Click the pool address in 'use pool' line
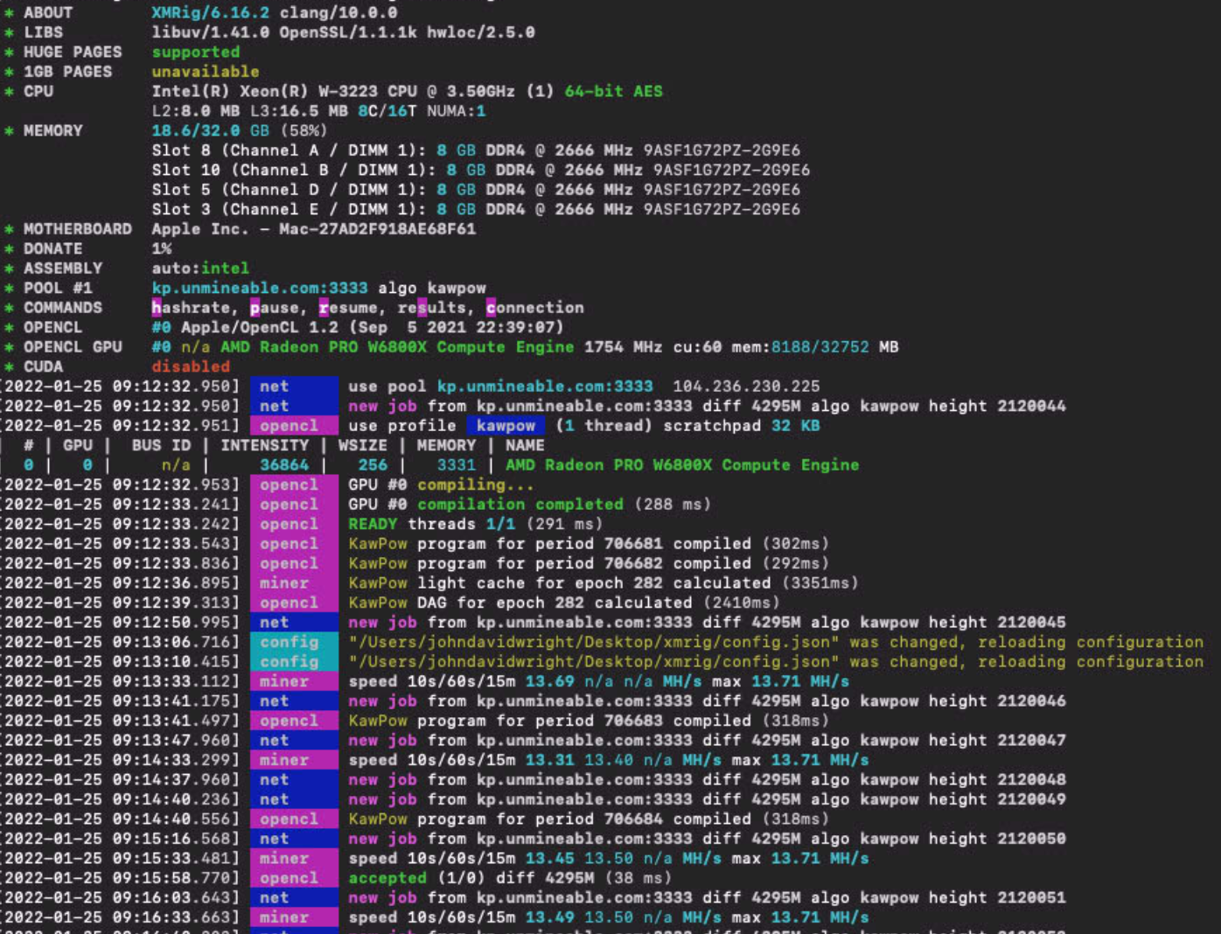Image resolution: width=1221 pixels, height=934 pixels. pos(545,387)
